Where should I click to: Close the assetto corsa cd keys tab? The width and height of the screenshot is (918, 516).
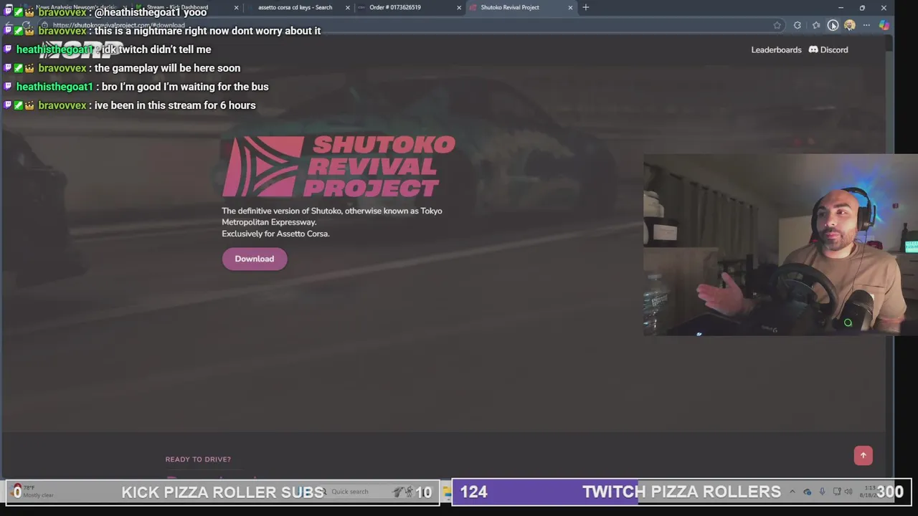click(348, 8)
